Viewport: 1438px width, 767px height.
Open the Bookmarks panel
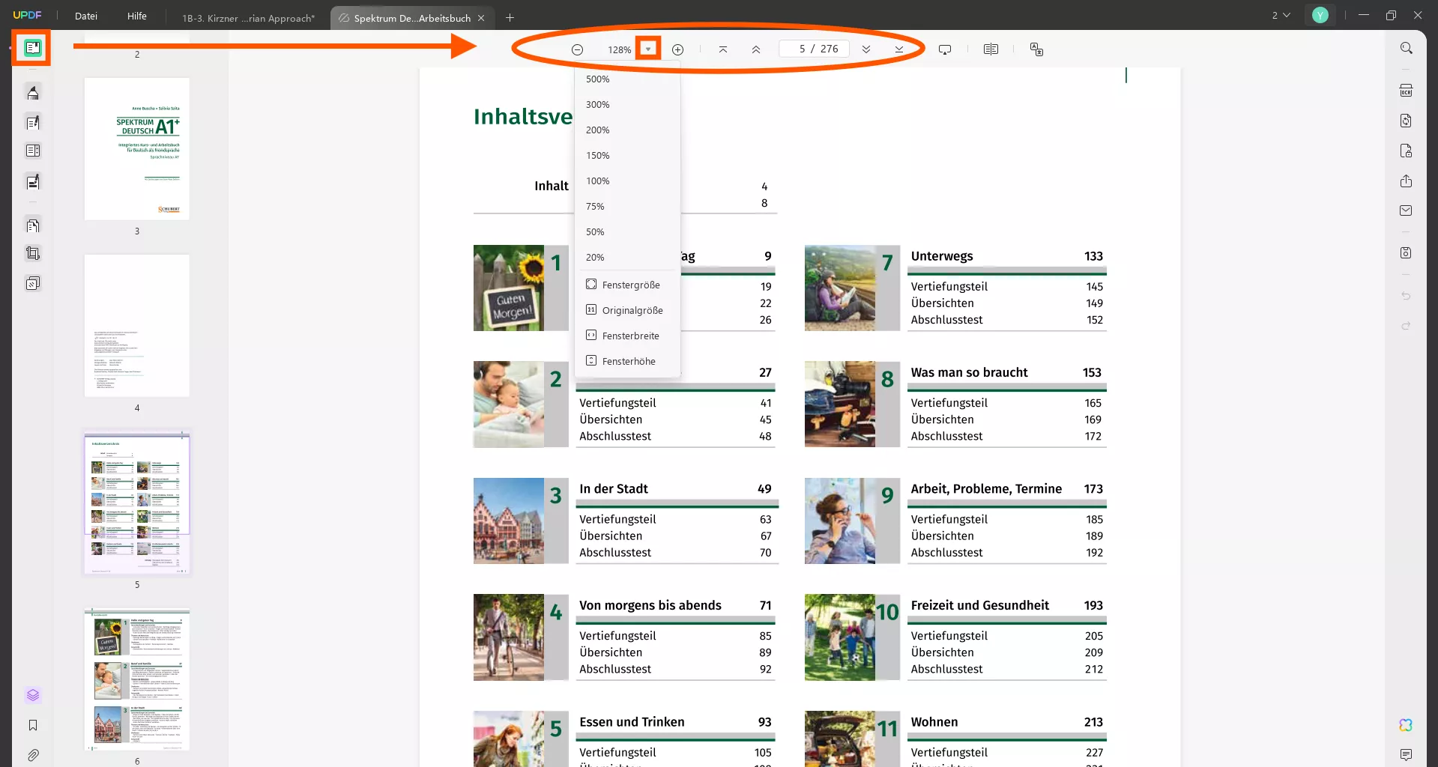[x=33, y=725]
